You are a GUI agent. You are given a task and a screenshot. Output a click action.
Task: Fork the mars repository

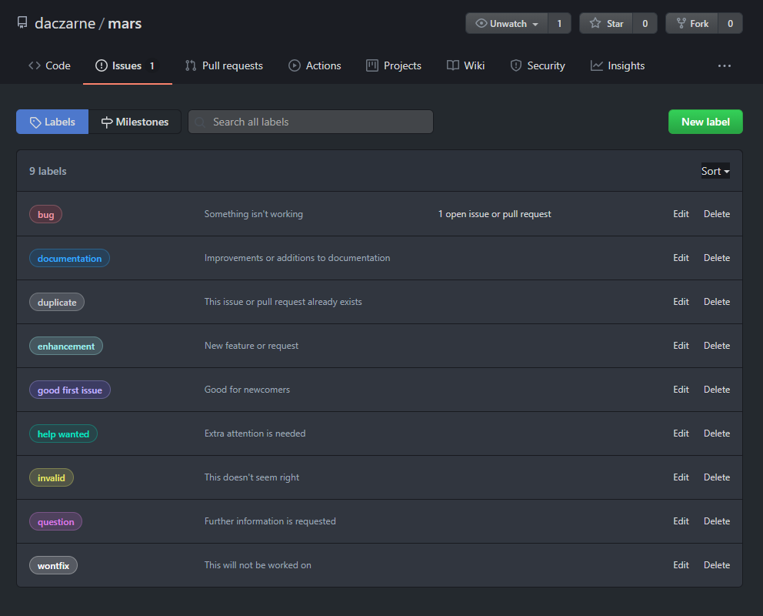(691, 23)
